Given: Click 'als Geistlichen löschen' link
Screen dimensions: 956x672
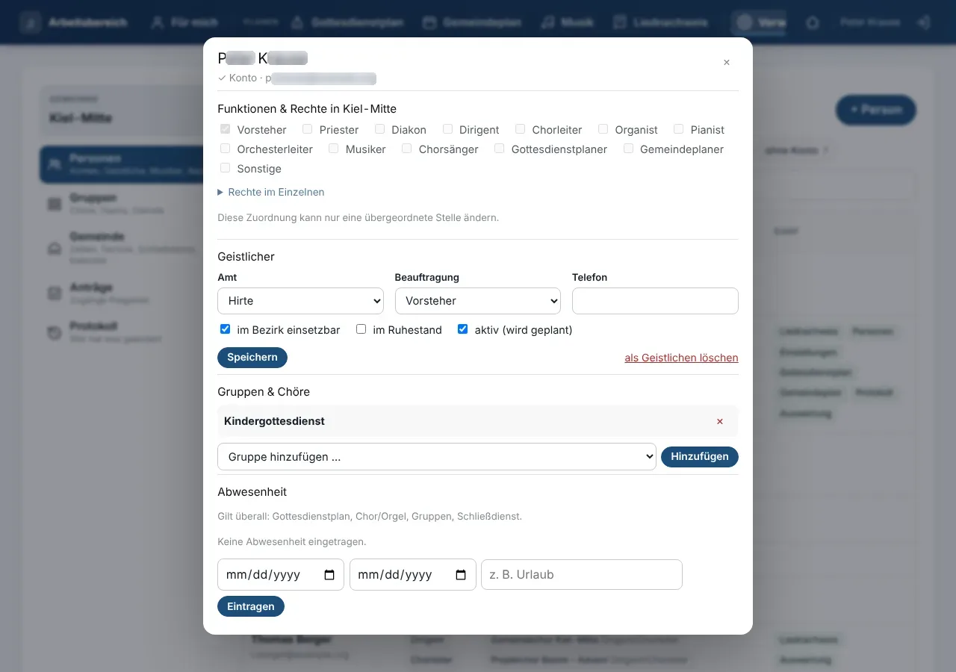Looking at the screenshot, I should point(681,358).
